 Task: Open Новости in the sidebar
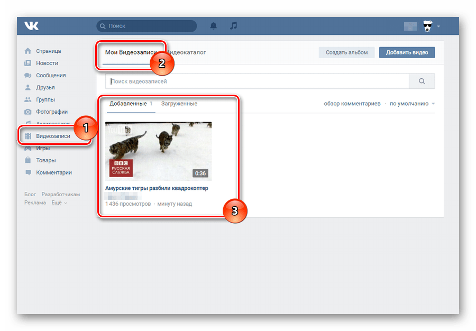point(47,63)
